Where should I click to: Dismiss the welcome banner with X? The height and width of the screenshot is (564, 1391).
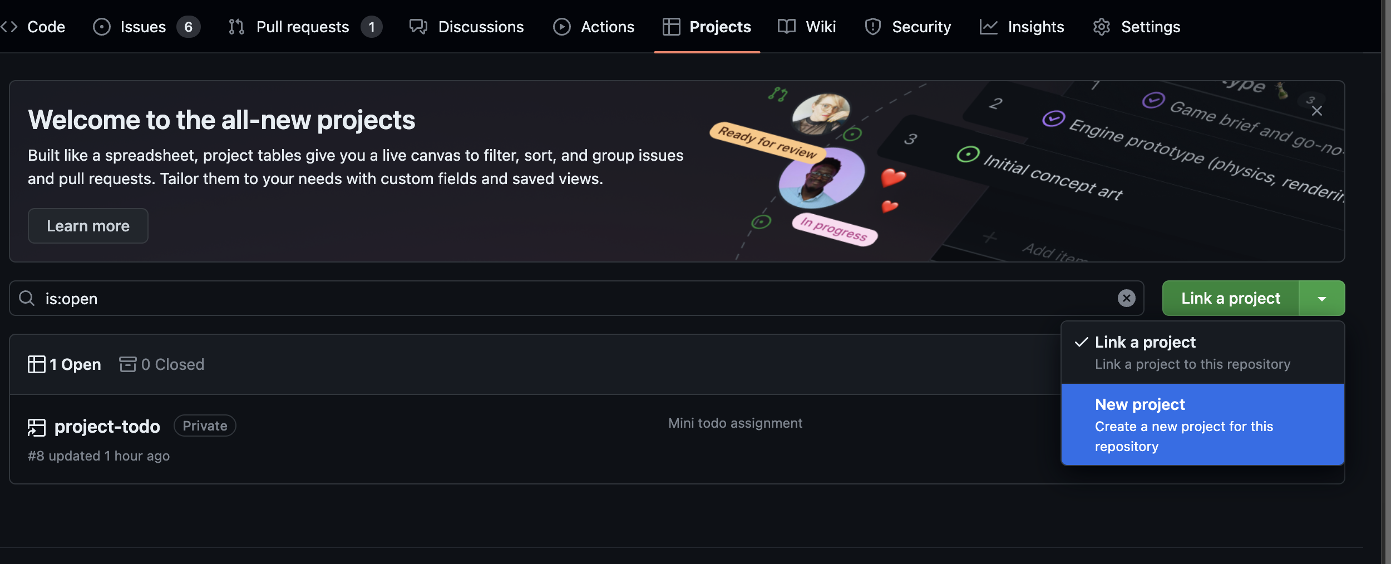coord(1316,111)
